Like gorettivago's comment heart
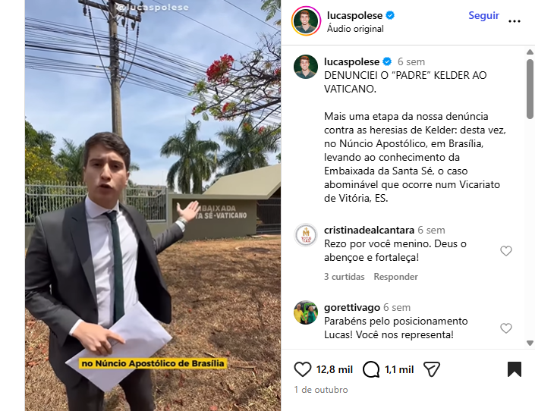The image size is (535, 411). click(x=506, y=328)
